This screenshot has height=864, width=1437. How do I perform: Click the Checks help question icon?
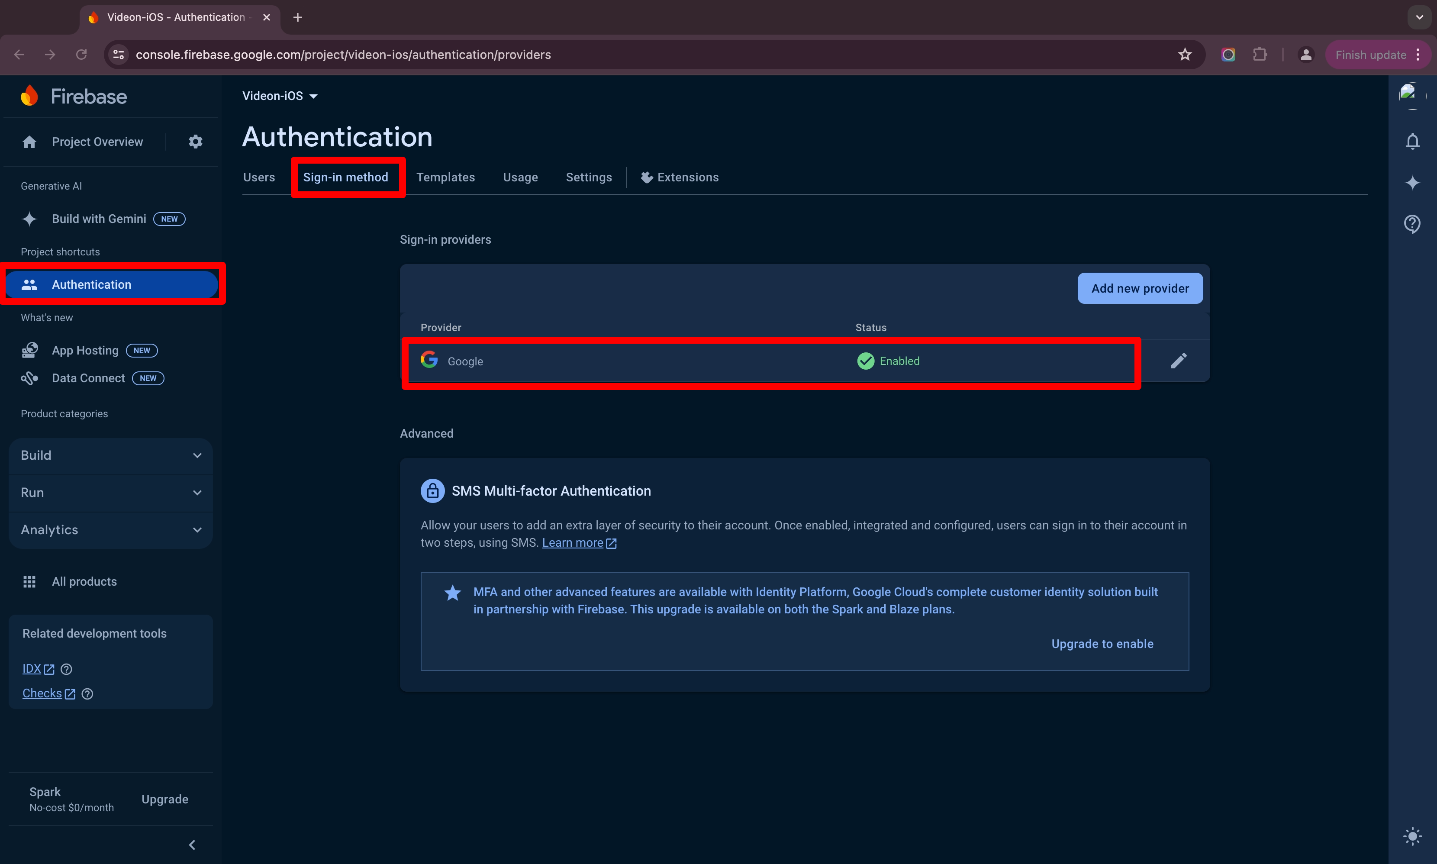tap(87, 693)
